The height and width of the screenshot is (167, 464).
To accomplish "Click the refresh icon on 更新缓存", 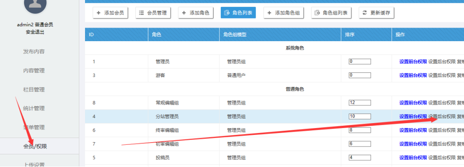I will (365, 13).
